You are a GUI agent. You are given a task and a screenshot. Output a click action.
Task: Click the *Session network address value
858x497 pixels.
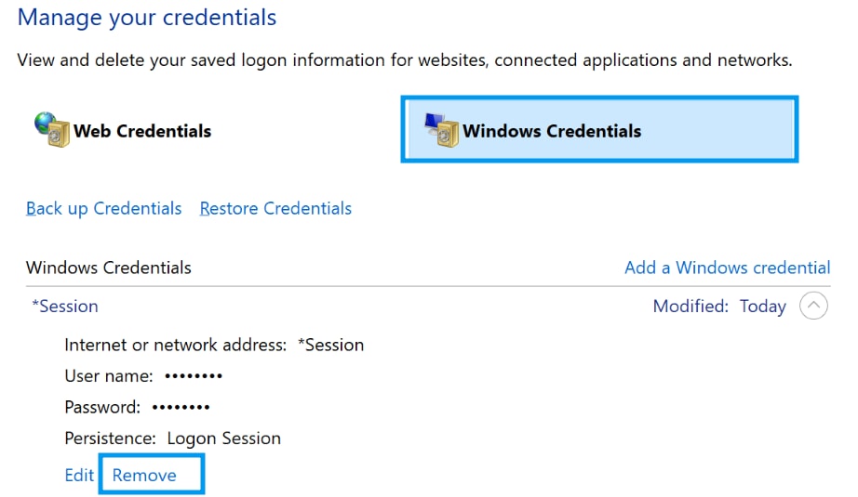[x=330, y=345]
